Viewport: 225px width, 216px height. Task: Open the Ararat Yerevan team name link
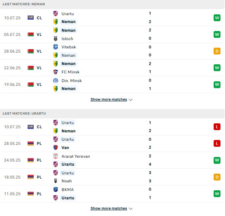[x=76, y=156]
